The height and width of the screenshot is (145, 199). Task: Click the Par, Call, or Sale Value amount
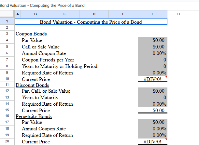[152, 91]
